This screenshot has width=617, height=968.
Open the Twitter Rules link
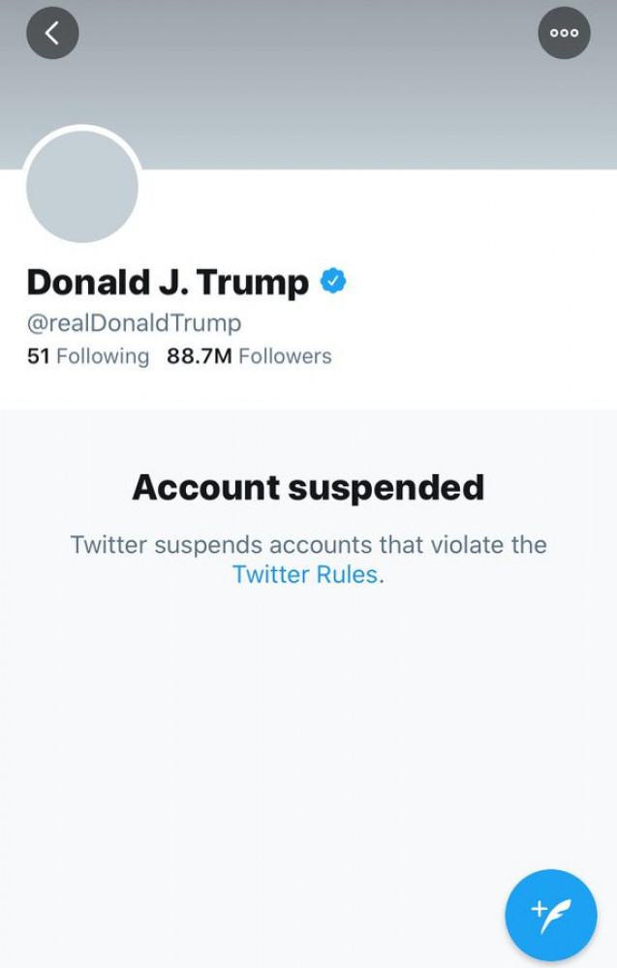[x=304, y=574]
